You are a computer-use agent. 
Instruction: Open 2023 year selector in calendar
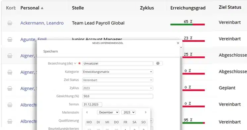pyautogui.click(x=128, y=112)
